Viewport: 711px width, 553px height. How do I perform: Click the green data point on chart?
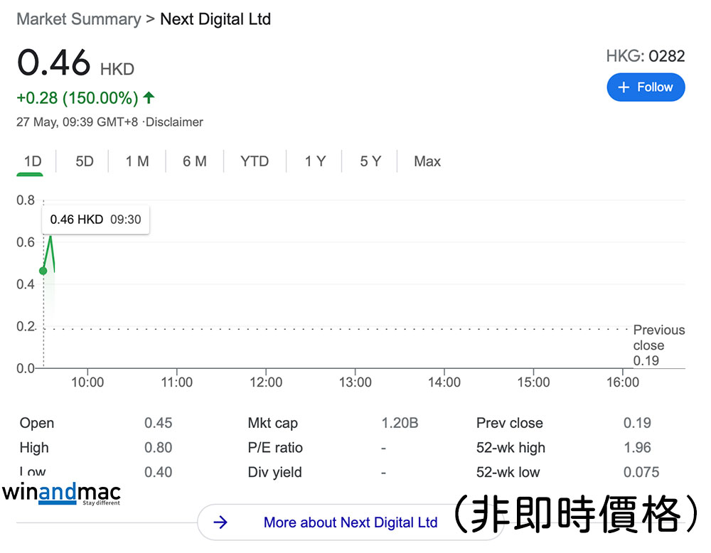[x=43, y=271]
